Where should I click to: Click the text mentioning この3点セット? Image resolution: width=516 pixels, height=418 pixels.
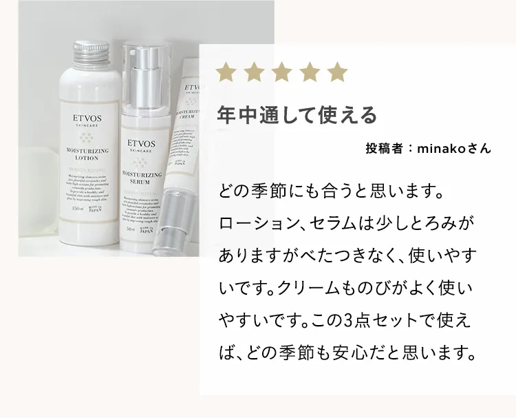347,336
